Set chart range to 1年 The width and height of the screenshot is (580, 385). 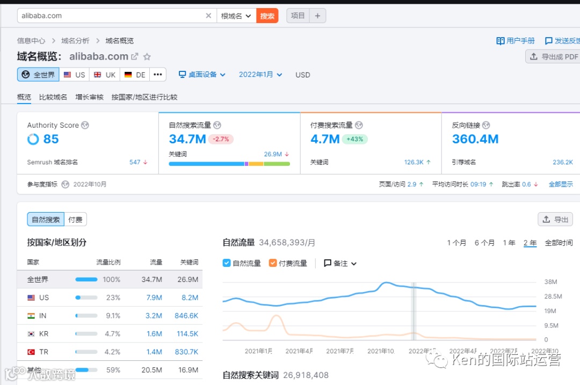pos(509,243)
